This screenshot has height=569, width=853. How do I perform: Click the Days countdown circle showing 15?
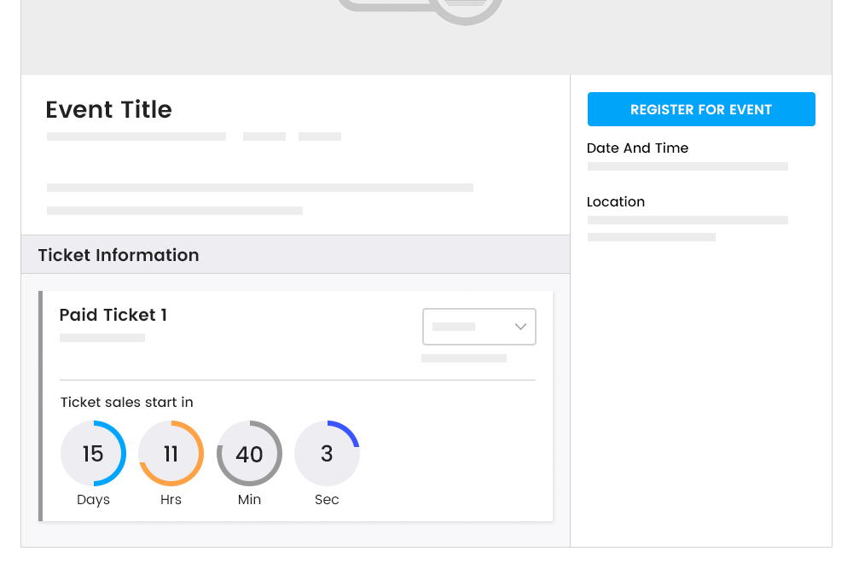coord(93,454)
